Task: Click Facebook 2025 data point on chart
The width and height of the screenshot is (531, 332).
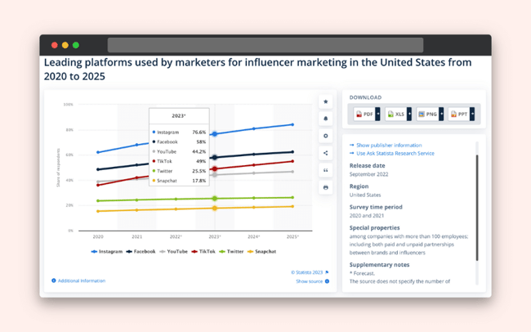Action: coord(292,152)
